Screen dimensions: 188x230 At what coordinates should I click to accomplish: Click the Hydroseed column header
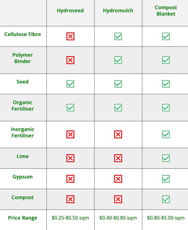pos(70,10)
